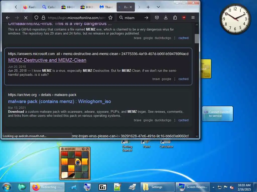Stop loading the page with X button

tap(26, 18)
